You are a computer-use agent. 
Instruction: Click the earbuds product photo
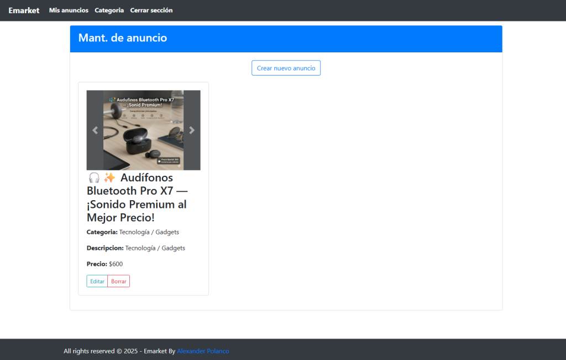[x=143, y=130]
